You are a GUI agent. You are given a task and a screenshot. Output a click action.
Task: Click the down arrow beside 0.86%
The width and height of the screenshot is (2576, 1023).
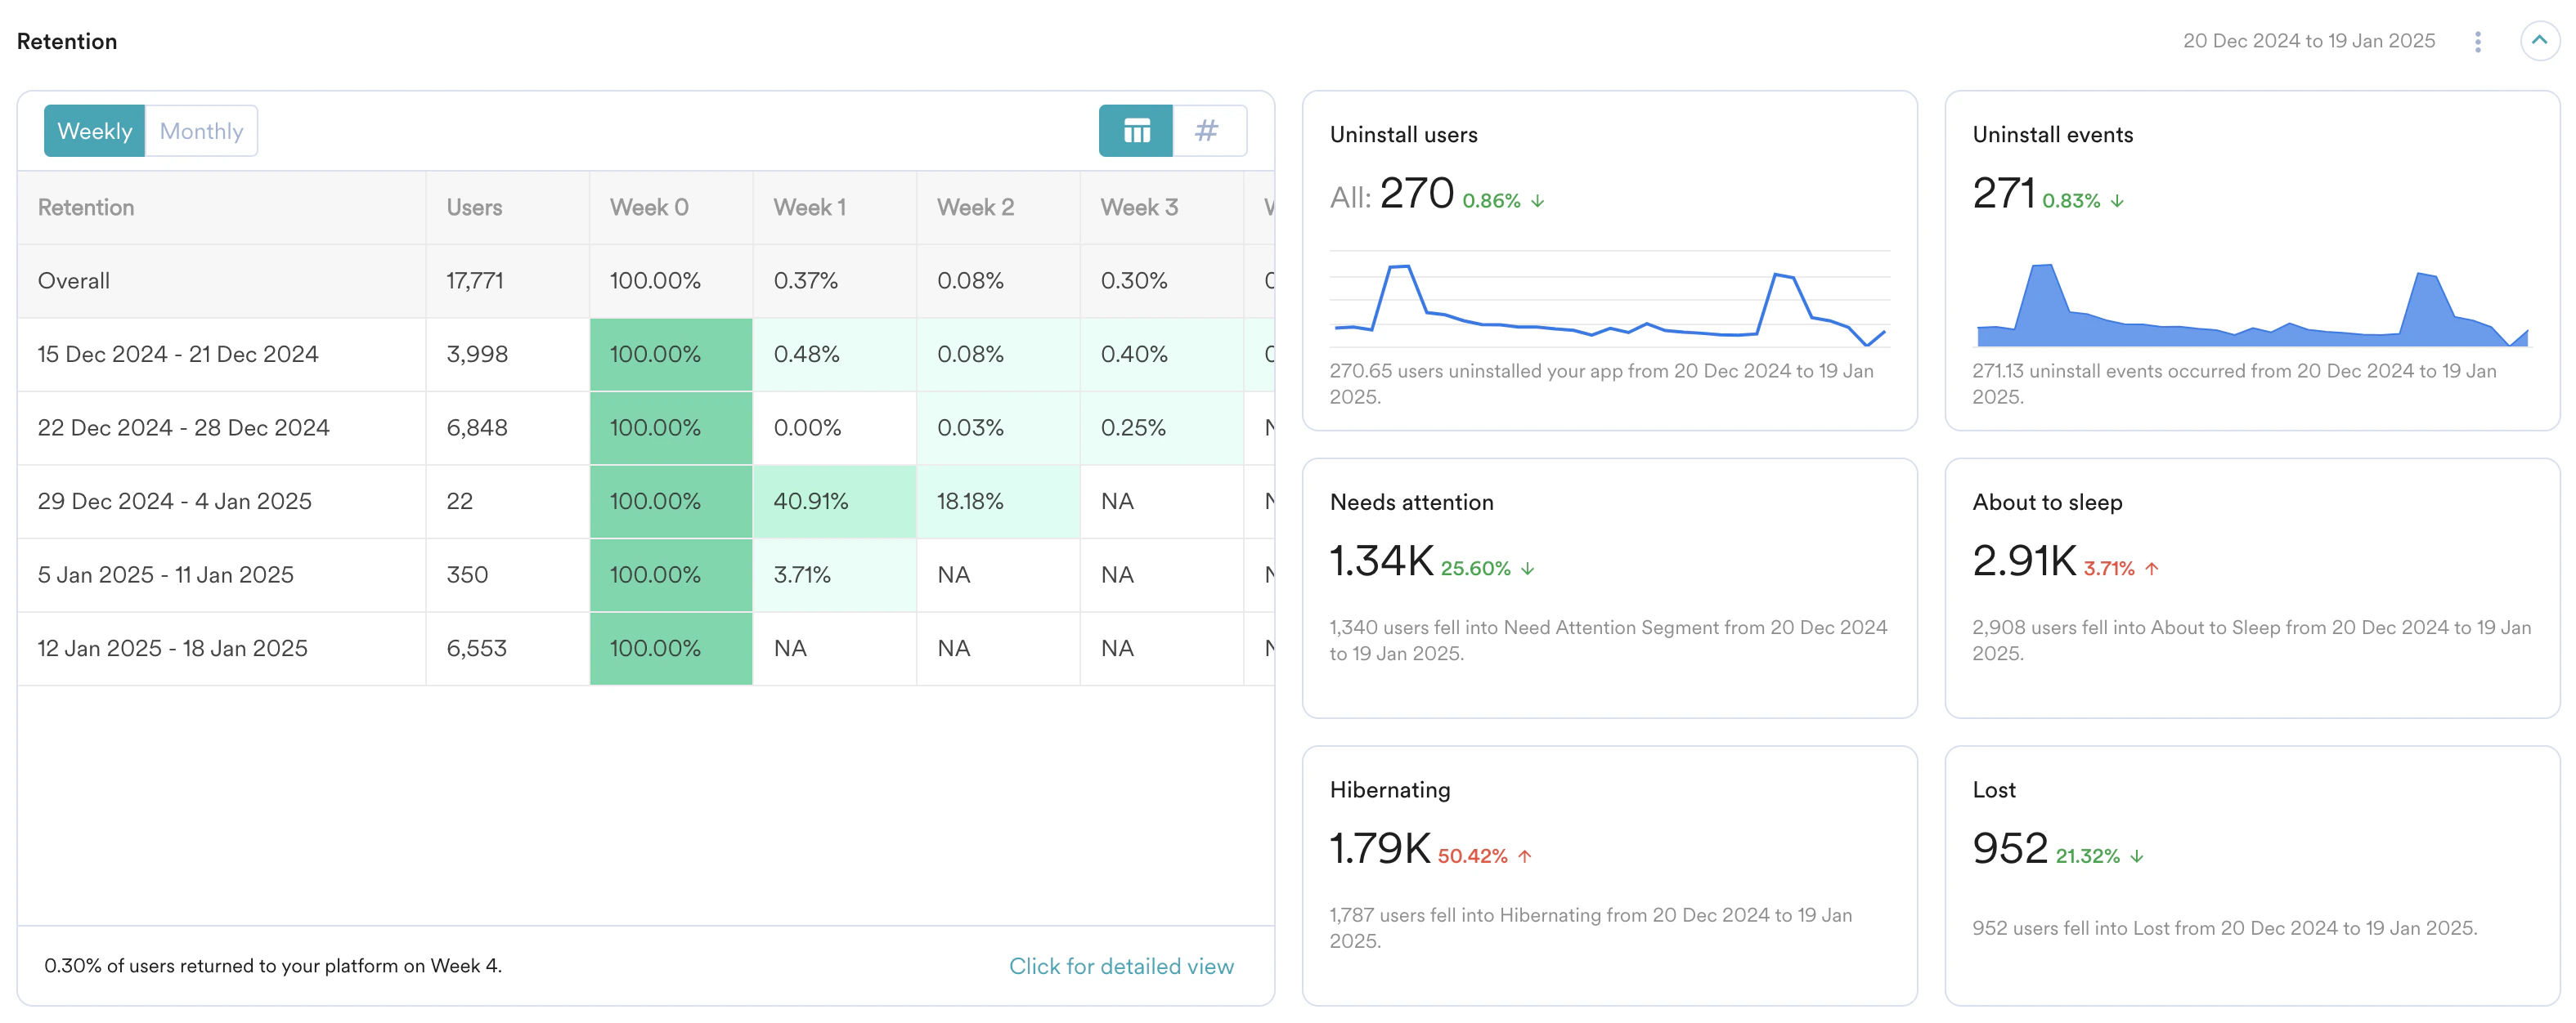(1537, 202)
